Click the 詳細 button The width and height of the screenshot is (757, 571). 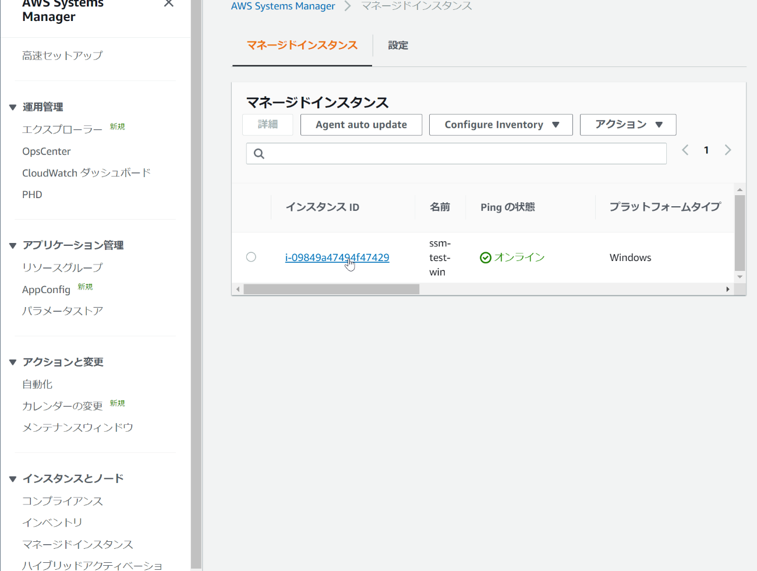[268, 125]
